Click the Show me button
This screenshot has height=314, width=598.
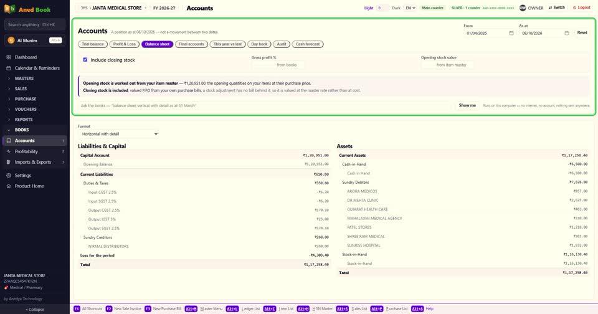(467, 105)
